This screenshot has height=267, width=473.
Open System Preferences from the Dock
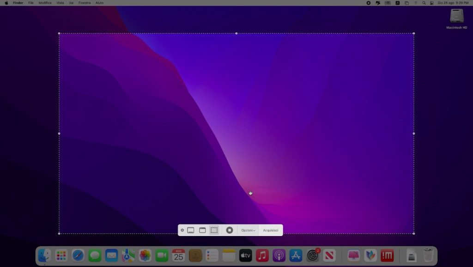coord(313,255)
